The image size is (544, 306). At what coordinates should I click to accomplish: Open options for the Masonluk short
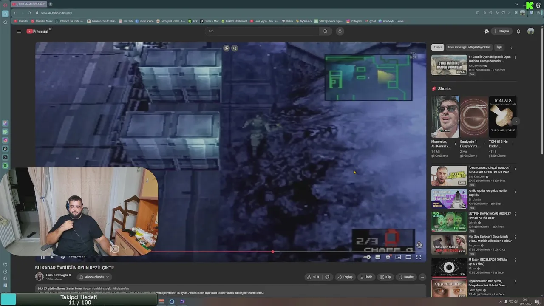click(x=455, y=143)
